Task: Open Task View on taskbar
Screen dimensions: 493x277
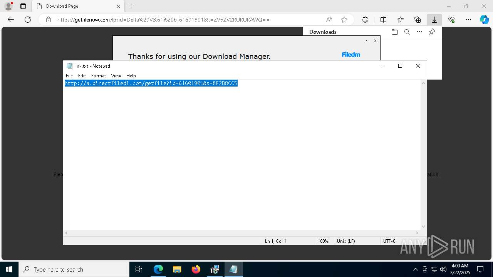Action: coord(139,269)
